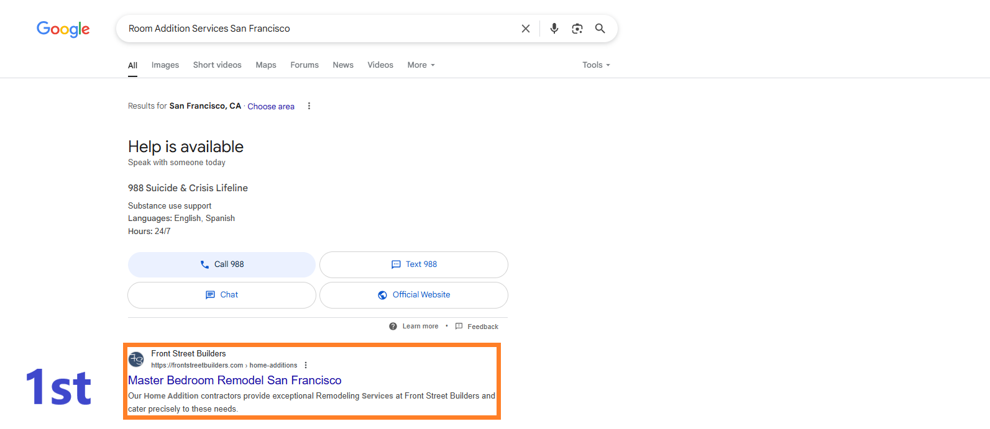Switch to the Images tab
Viewport: 990px width, 429px height.
point(165,65)
